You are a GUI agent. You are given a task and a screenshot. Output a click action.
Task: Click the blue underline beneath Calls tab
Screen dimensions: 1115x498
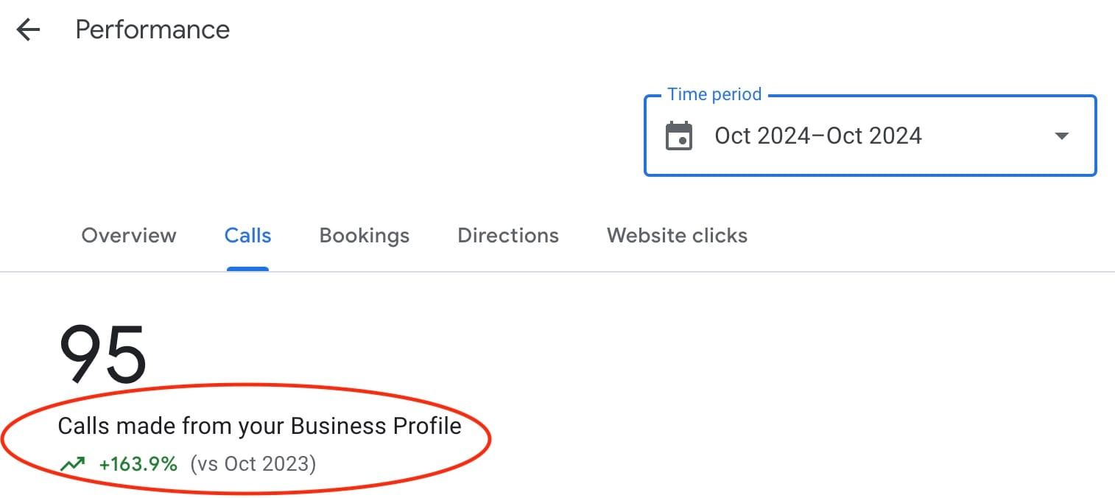(x=247, y=269)
